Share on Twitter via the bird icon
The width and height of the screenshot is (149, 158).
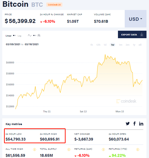[x=128, y=124]
